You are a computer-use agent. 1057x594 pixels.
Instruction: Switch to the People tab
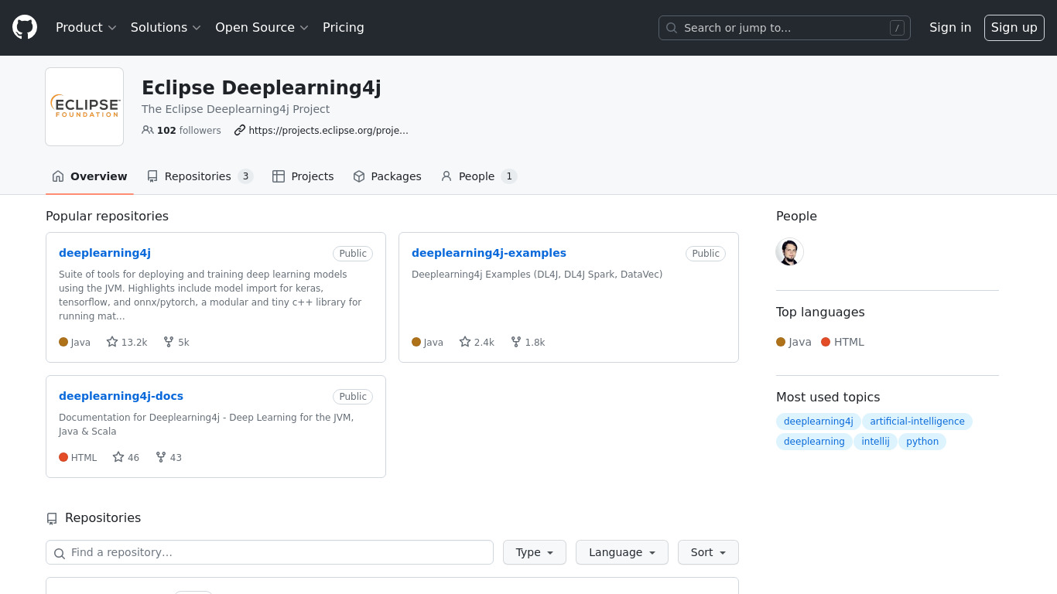[478, 176]
